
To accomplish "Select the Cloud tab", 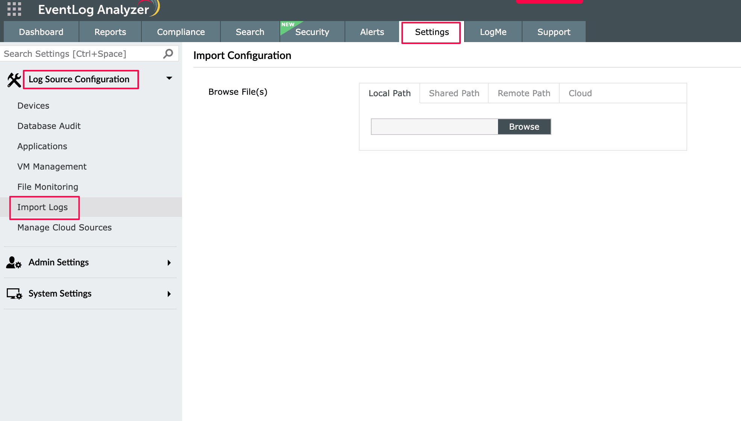I will pyautogui.click(x=580, y=93).
